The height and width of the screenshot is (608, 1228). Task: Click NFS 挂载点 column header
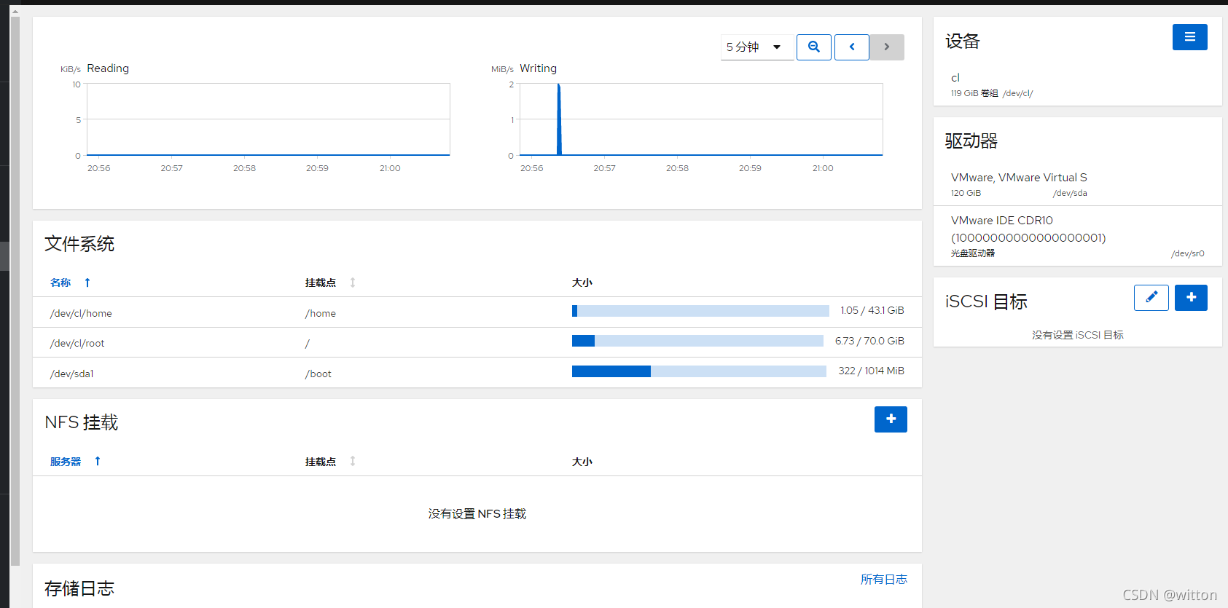pos(321,462)
